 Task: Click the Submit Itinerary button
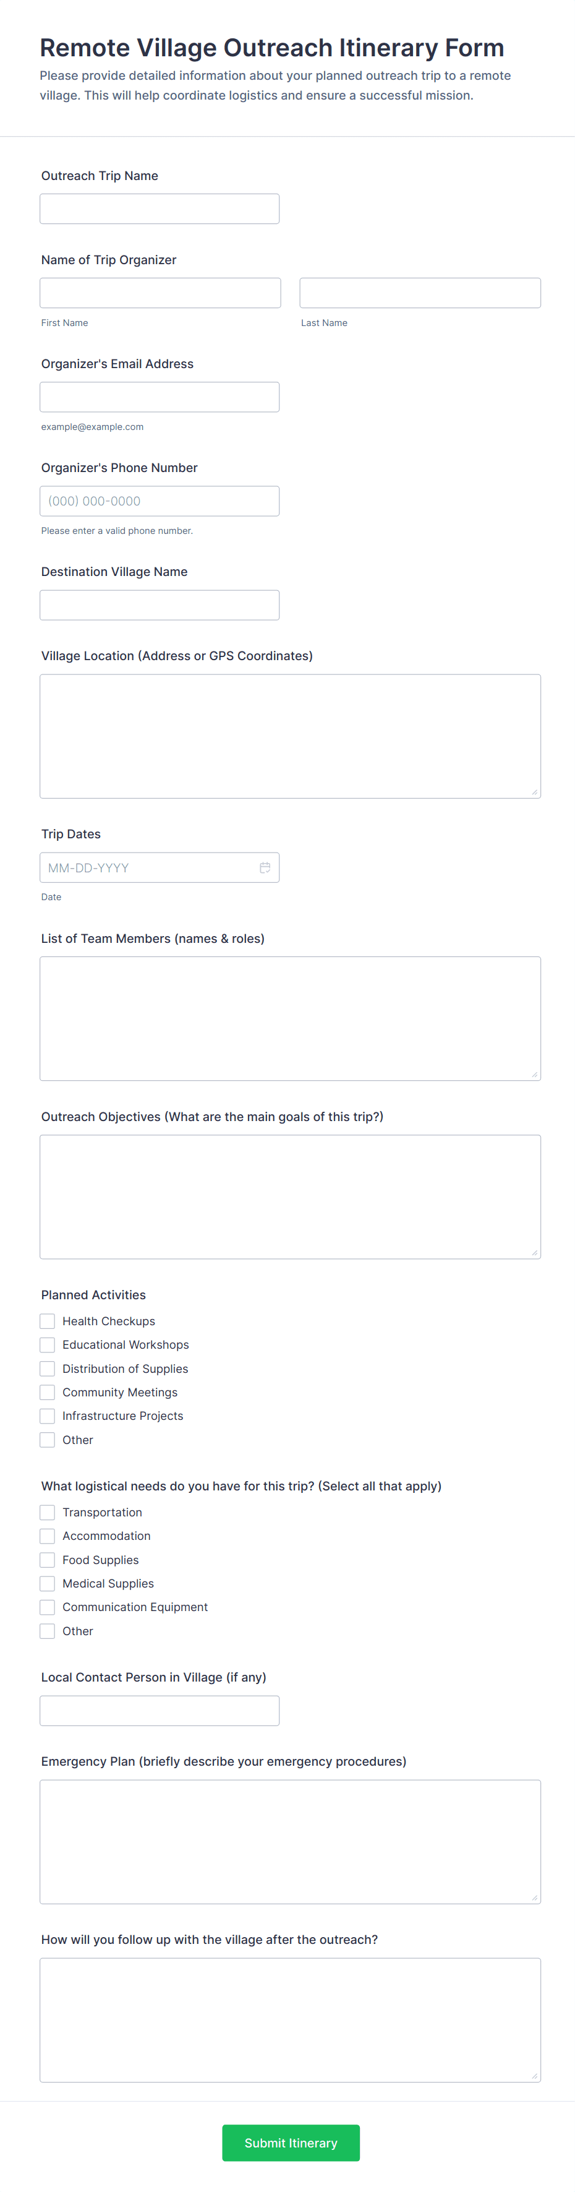(290, 2143)
